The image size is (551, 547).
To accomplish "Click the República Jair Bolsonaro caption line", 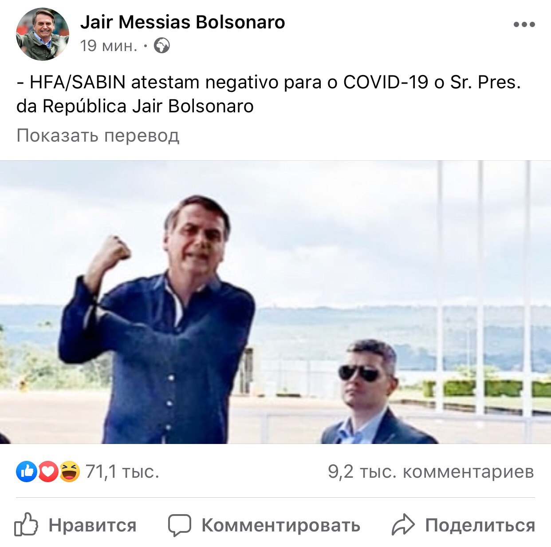I will [x=135, y=106].
